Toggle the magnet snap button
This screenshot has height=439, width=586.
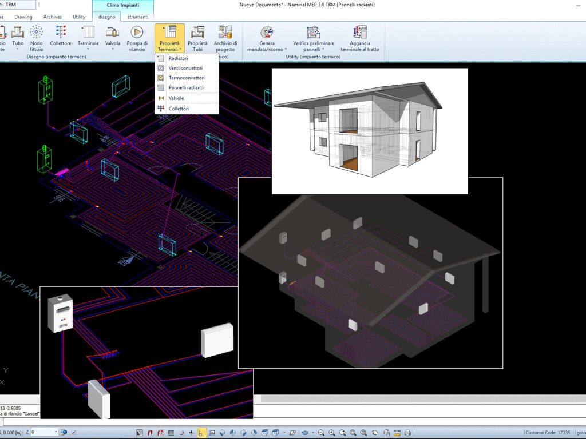pyautogui.click(x=150, y=433)
